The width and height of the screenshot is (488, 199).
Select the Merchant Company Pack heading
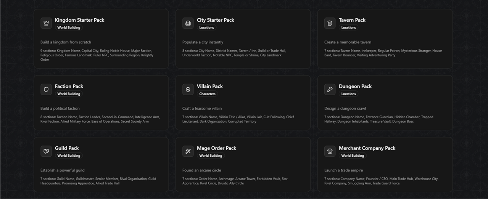click(367, 148)
